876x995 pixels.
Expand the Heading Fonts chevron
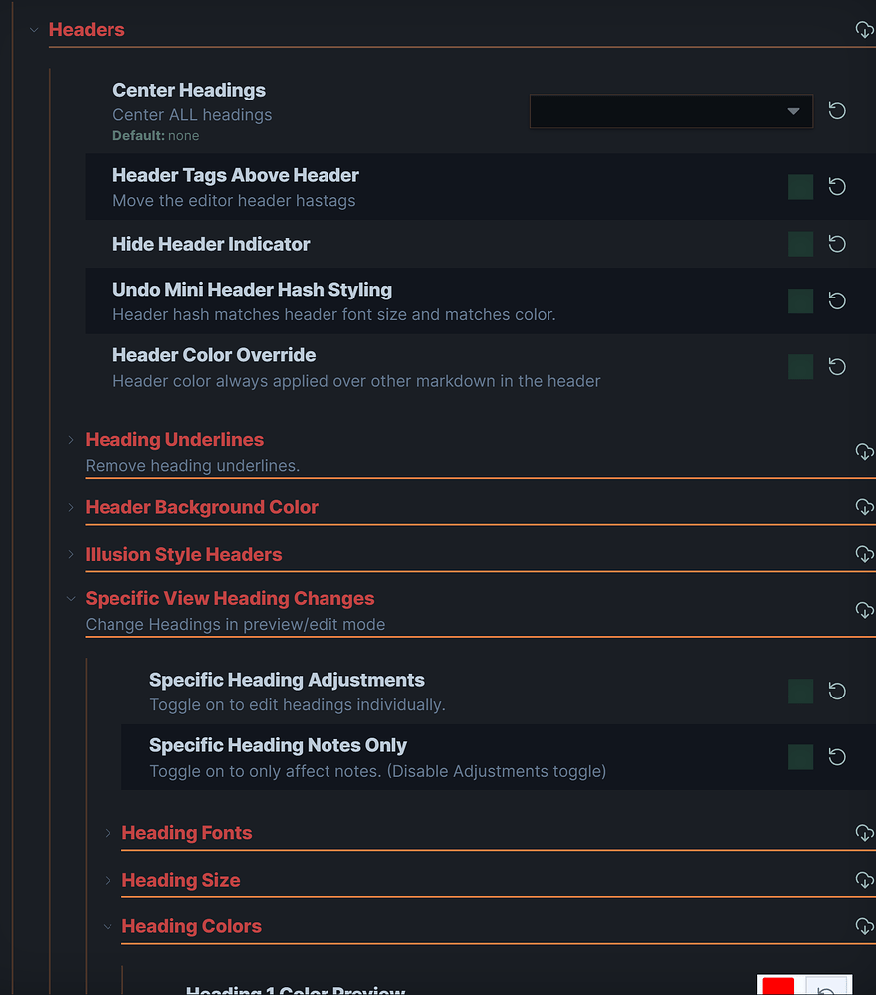(x=108, y=833)
